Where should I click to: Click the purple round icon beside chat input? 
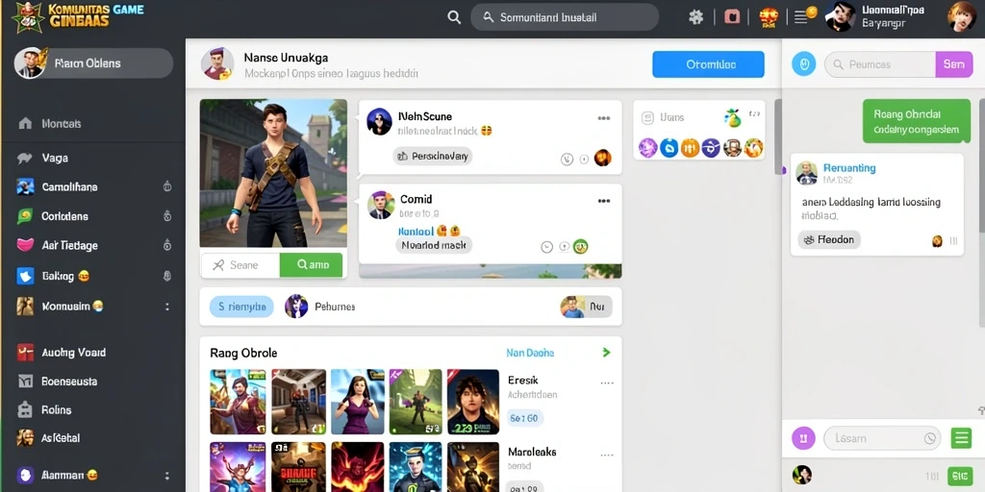[803, 438]
